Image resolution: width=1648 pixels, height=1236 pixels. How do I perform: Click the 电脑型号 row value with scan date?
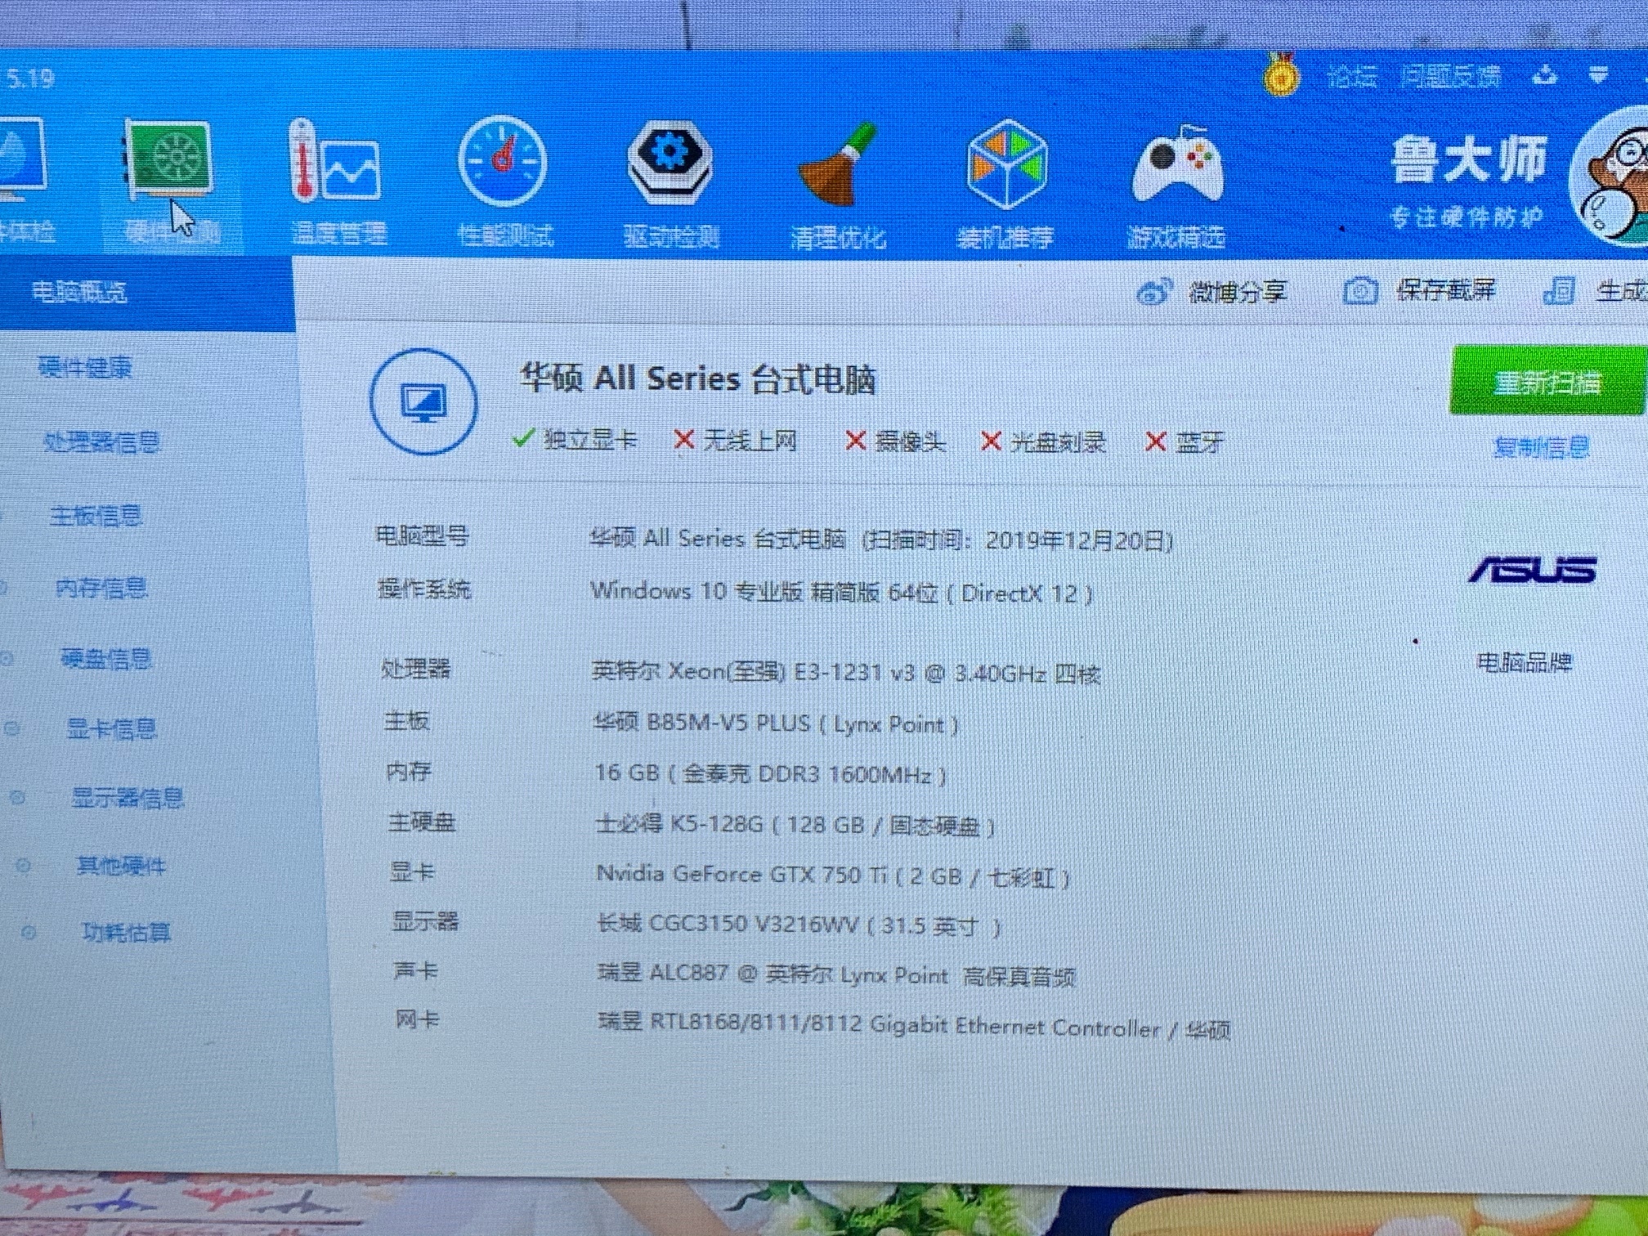[x=881, y=540]
